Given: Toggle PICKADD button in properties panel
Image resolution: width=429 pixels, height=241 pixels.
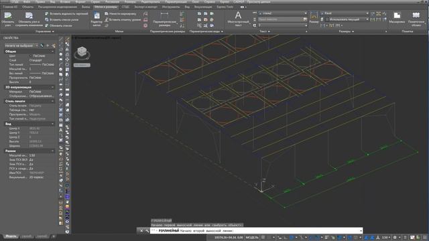Looking at the screenshot, I should click(42, 46).
